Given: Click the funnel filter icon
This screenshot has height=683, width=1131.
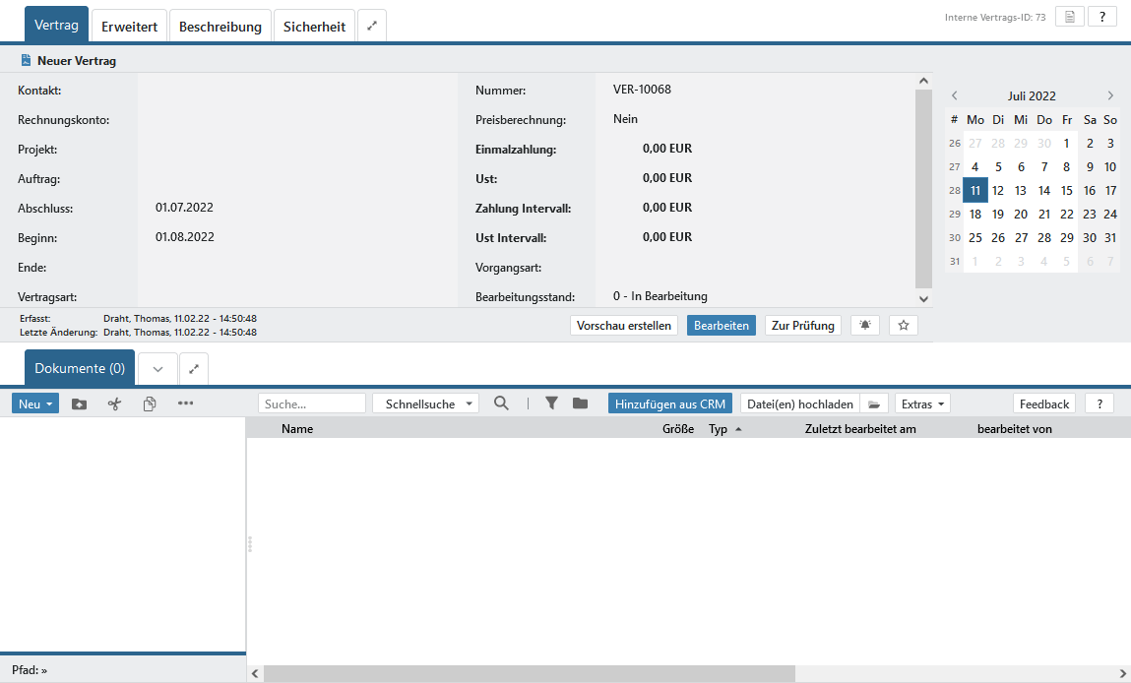Looking at the screenshot, I should pyautogui.click(x=551, y=404).
